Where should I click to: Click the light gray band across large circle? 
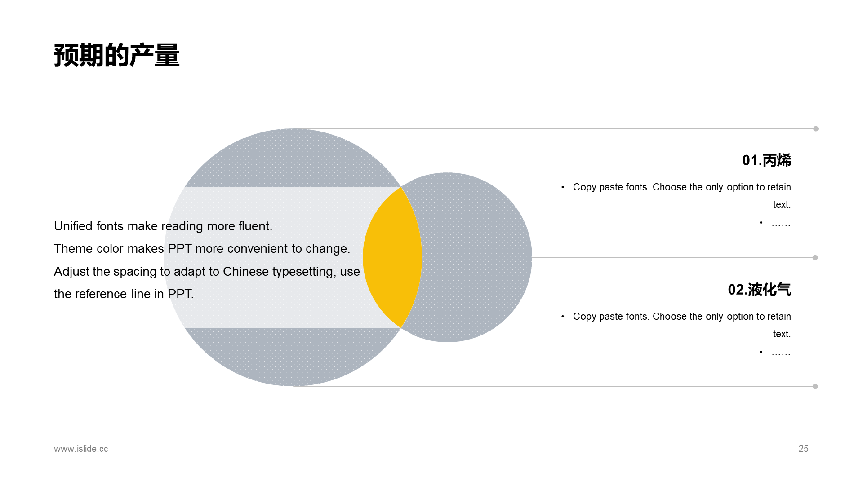[x=270, y=257]
